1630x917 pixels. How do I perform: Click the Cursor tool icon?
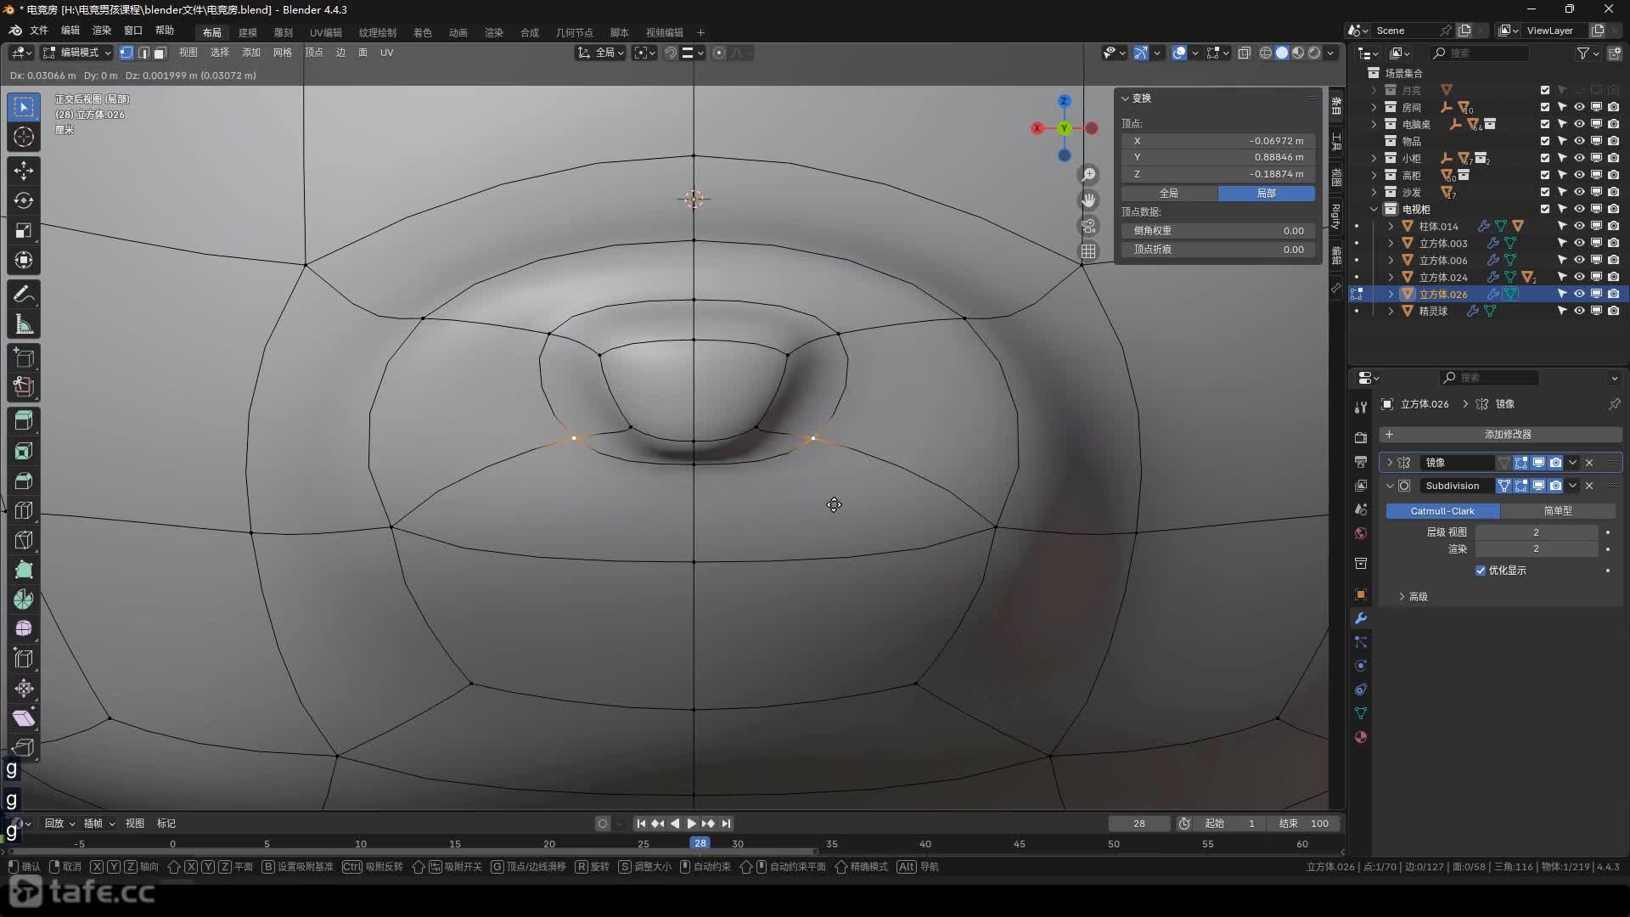click(x=24, y=137)
